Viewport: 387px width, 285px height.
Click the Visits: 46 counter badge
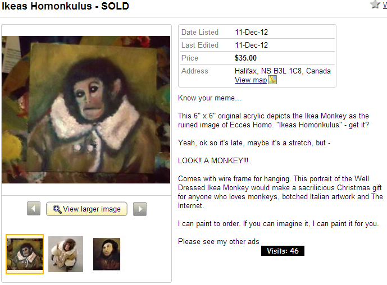[x=283, y=251]
